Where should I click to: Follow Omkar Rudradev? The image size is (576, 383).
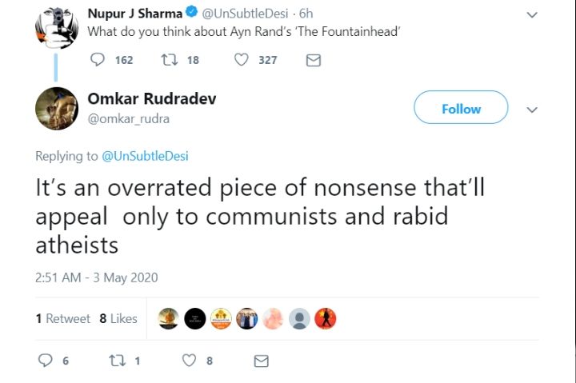461,109
